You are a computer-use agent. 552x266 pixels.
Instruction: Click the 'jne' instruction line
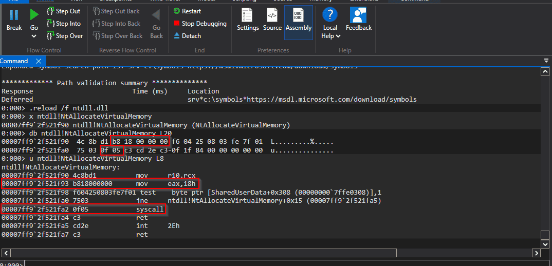click(192, 201)
